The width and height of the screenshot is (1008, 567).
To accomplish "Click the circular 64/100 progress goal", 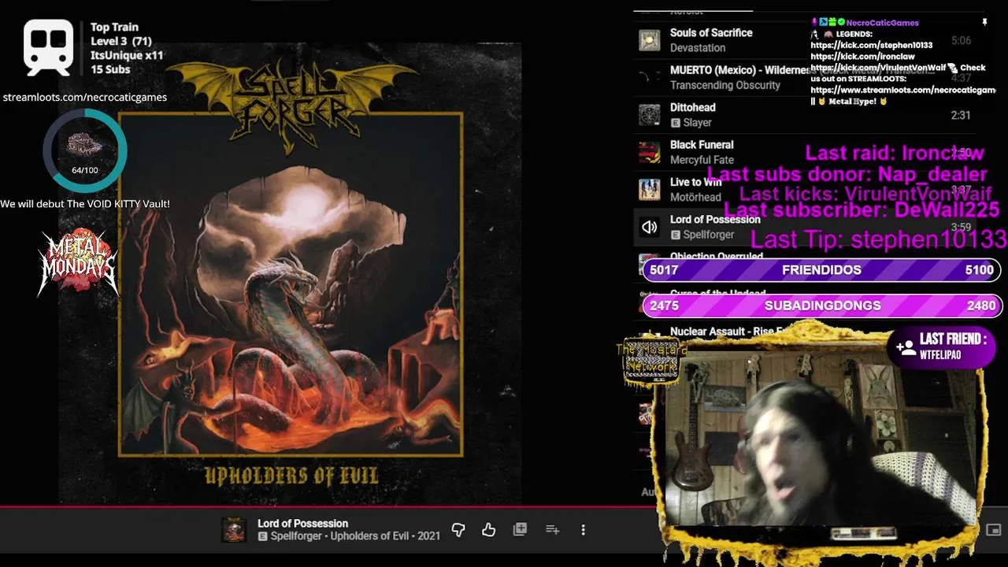I will (84, 150).
